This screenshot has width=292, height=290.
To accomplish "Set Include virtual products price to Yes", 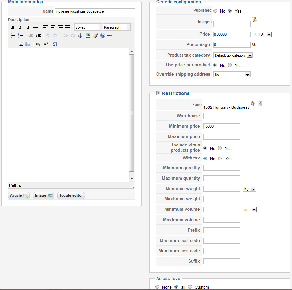I will (x=220, y=148).
